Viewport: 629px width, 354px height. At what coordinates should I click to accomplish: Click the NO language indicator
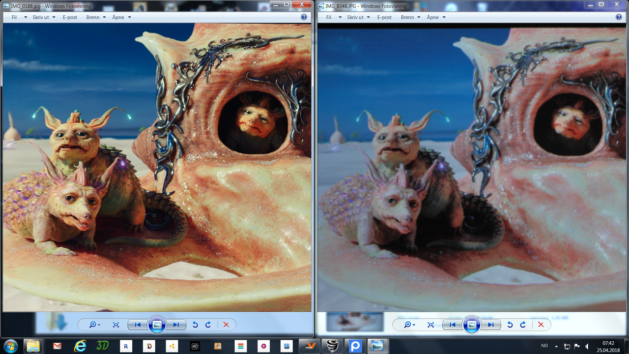(x=544, y=346)
